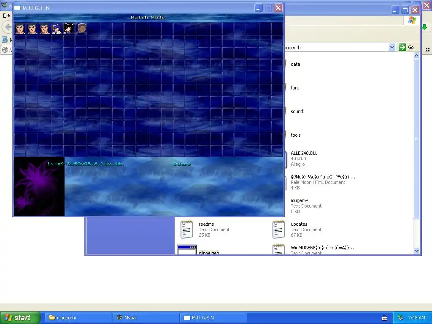Click the Back arrow button in Mypal
The height and width of the screenshot is (324, 432).
click(x=8, y=27)
